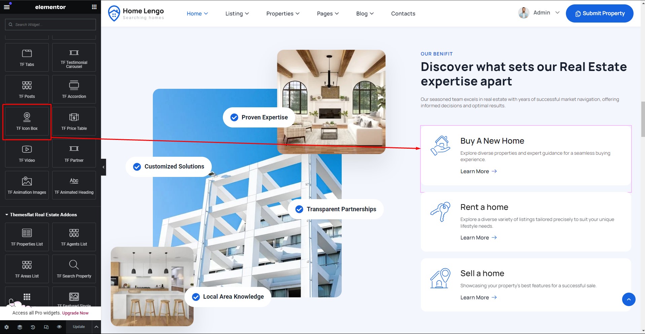Select the TF Price Table widget
The width and height of the screenshot is (645, 334).
tap(74, 121)
